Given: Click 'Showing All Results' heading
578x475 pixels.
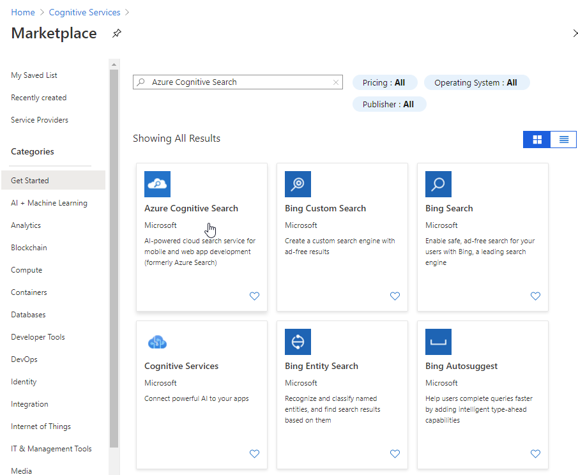Looking at the screenshot, I should coord(176,139).
